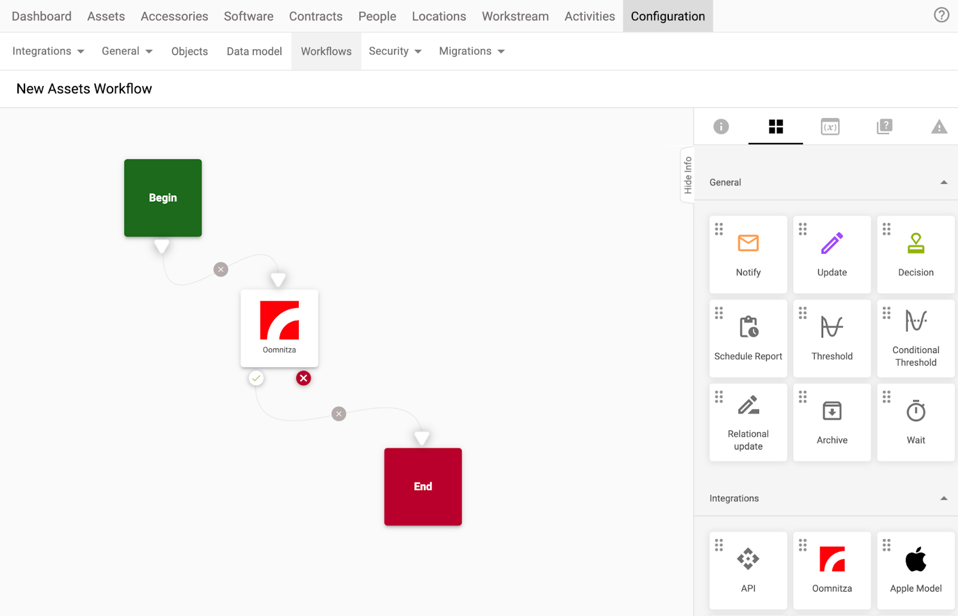Collapse the Integrations blocks section

point(944,499)
